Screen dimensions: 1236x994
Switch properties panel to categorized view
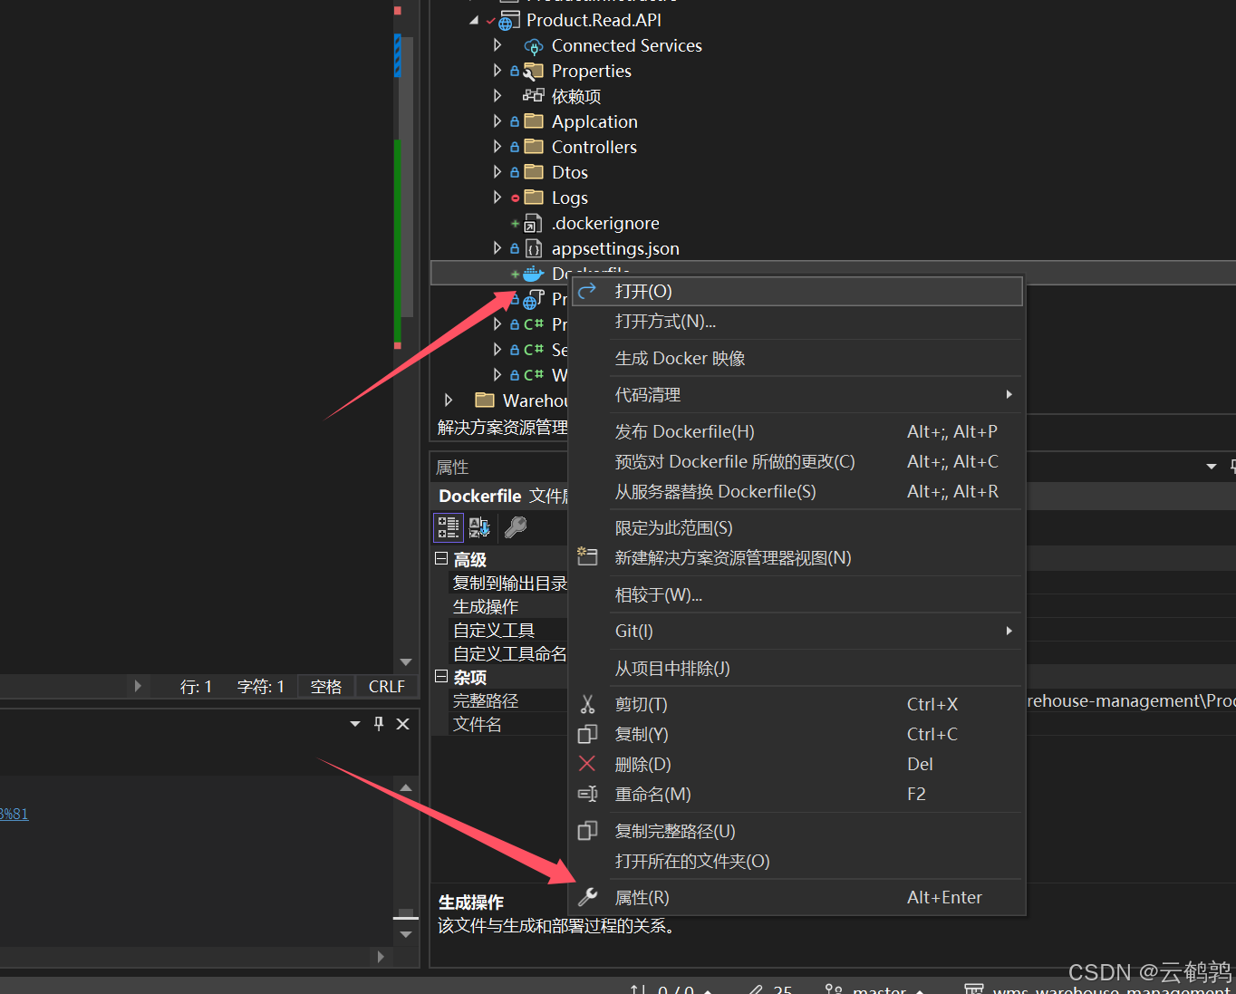[x=448, y=527]
